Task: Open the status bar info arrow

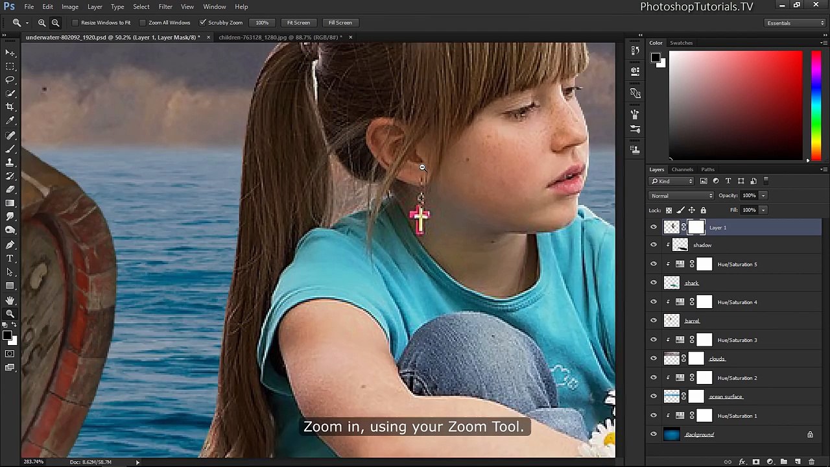Action: (x=137, y=462)
